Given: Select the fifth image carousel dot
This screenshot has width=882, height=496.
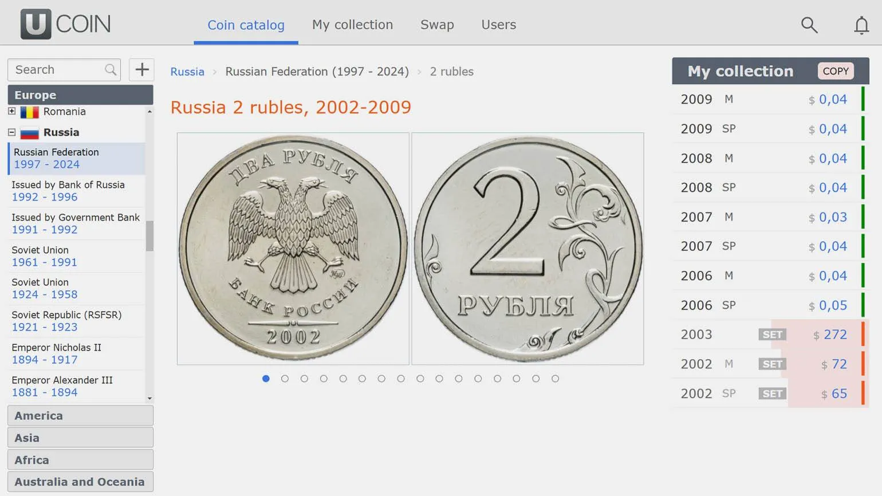Looking at the screenshot, I should click(343, 379).
